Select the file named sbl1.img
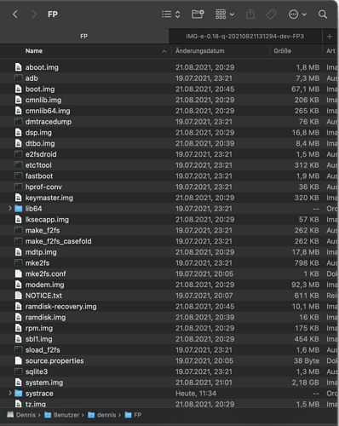 pos(38,339)
